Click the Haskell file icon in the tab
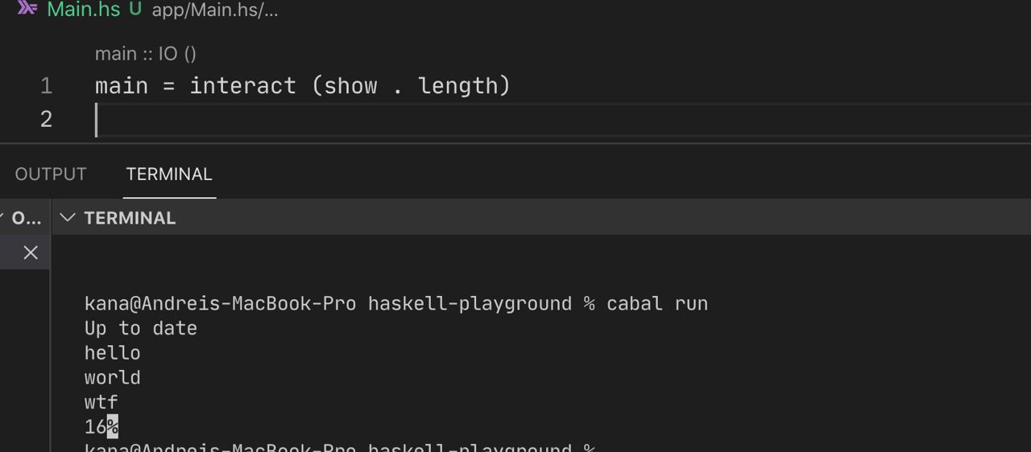Viewport: 1031px width, 452px height. [27, 8]
